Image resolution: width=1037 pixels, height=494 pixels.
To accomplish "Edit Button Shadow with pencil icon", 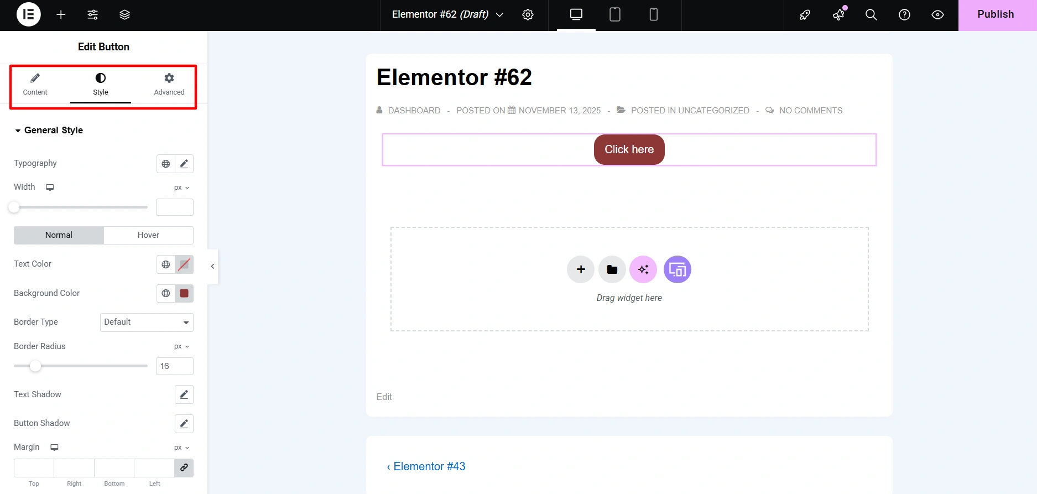I will (x=184, y=424).
